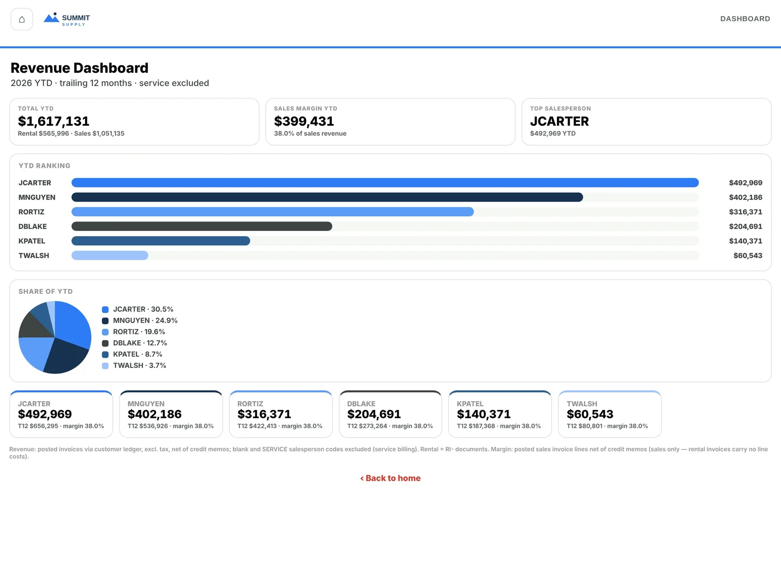Click '38.0% of sales revenue' text
Image resolution: width=781 pixels, height=569 pixels.
tap(310, 133)
